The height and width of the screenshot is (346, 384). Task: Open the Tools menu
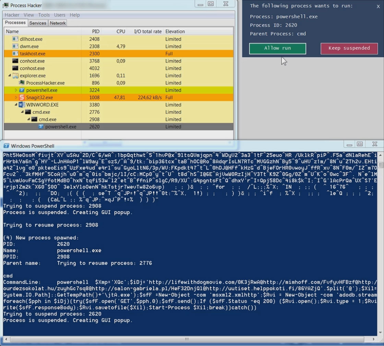[x=44, y=15]
